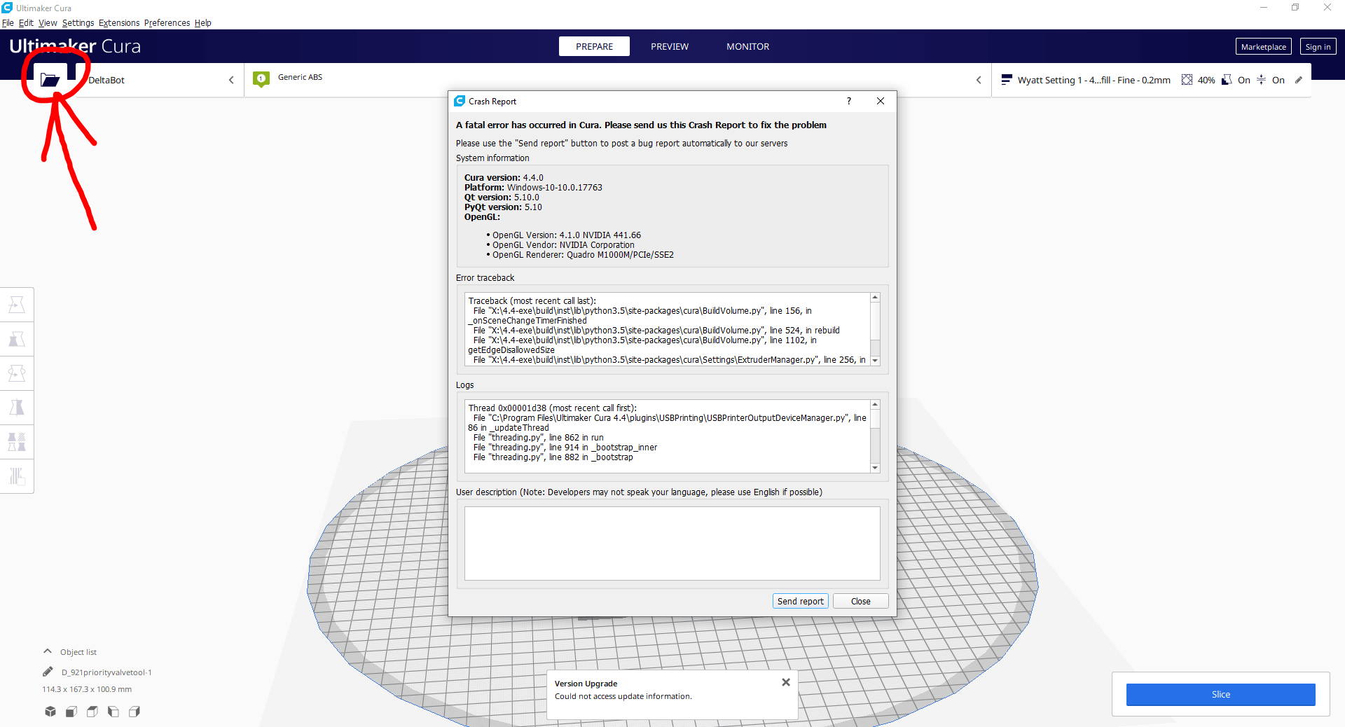The width and height of the screenshot is (1345, 727).
Task: Click Close button in crash dialog
Action: [860, 601]
